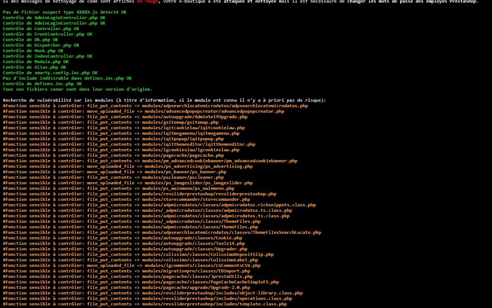Image resolution: width=492 pixels, height=308 pixels.
Task: Click the ThemeFilesSearchLocate.php path
Action: [x=232, y=232]
